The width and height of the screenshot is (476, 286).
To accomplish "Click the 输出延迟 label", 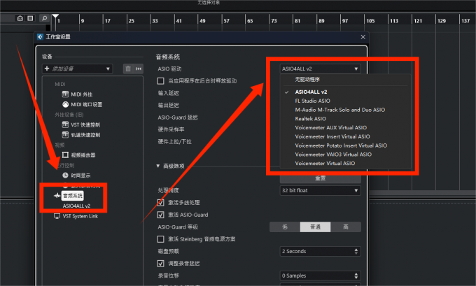I will click(168, 106).
